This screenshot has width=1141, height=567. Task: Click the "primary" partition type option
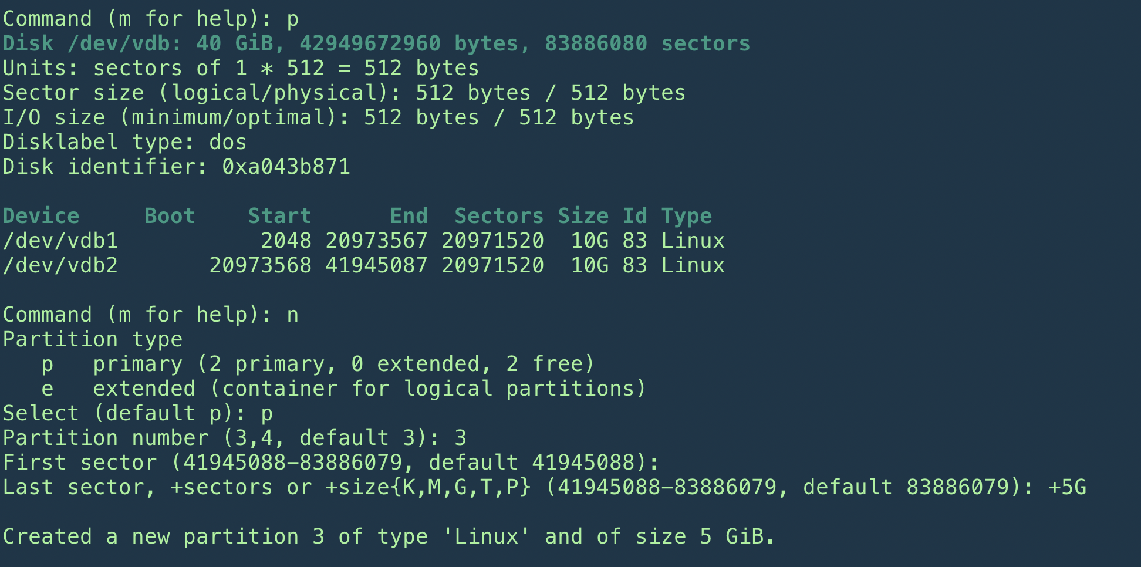pos(137,364)
